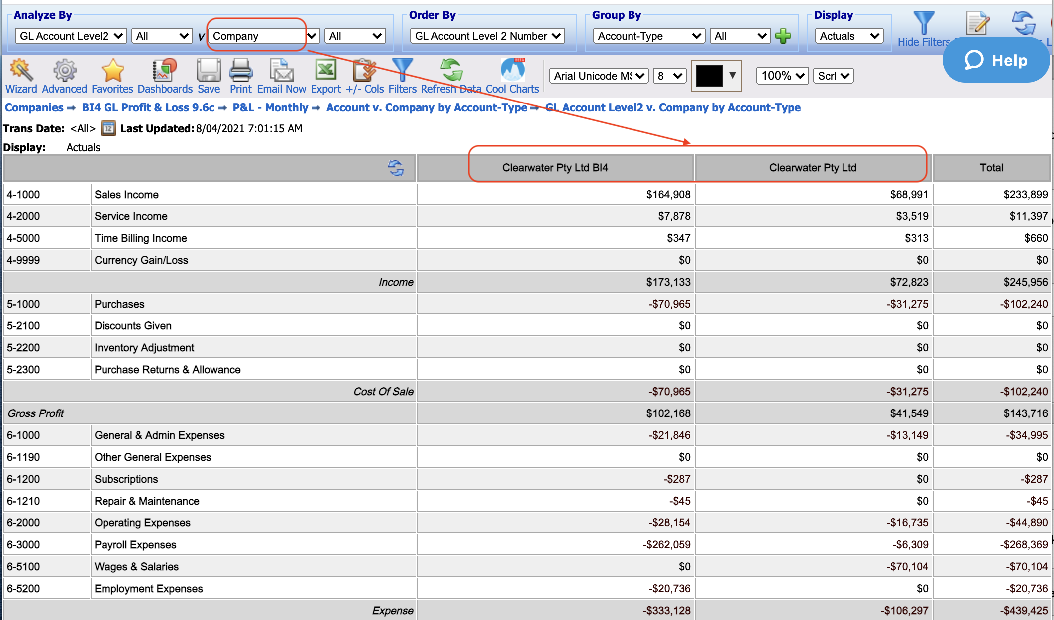Open Group By All dropdown

pos(740,36)
